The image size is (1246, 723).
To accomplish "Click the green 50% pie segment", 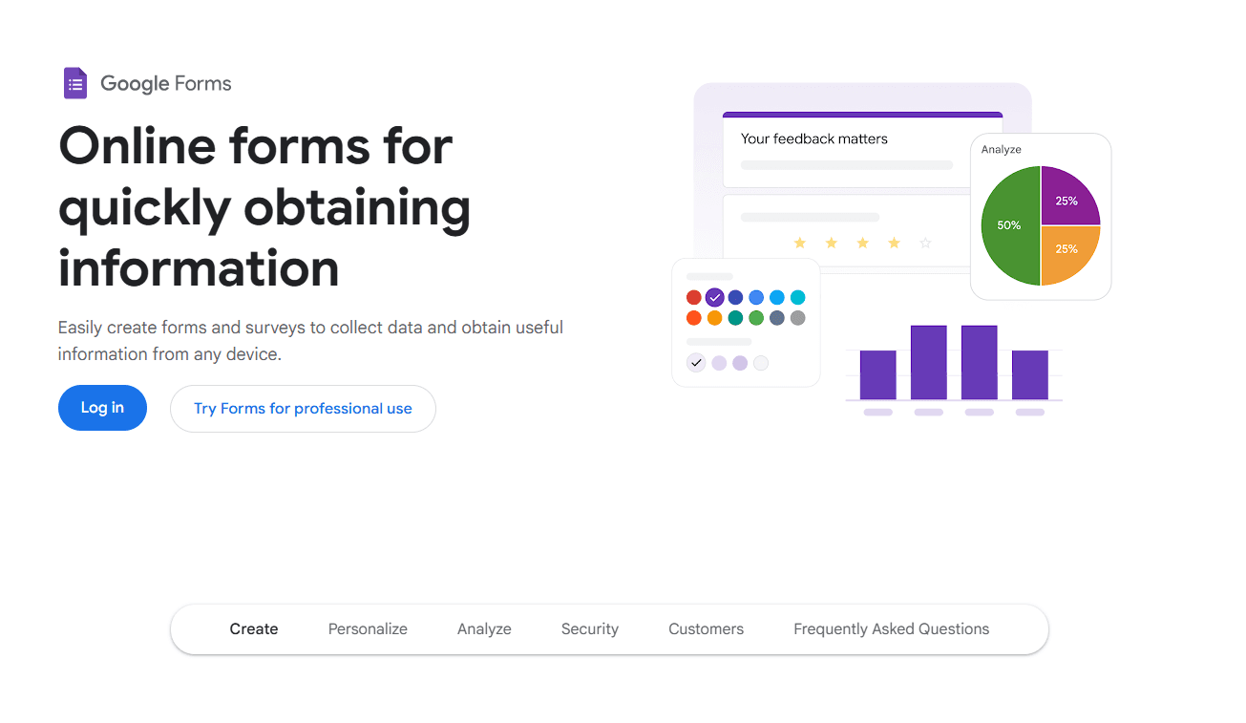I will (1009, 224).
